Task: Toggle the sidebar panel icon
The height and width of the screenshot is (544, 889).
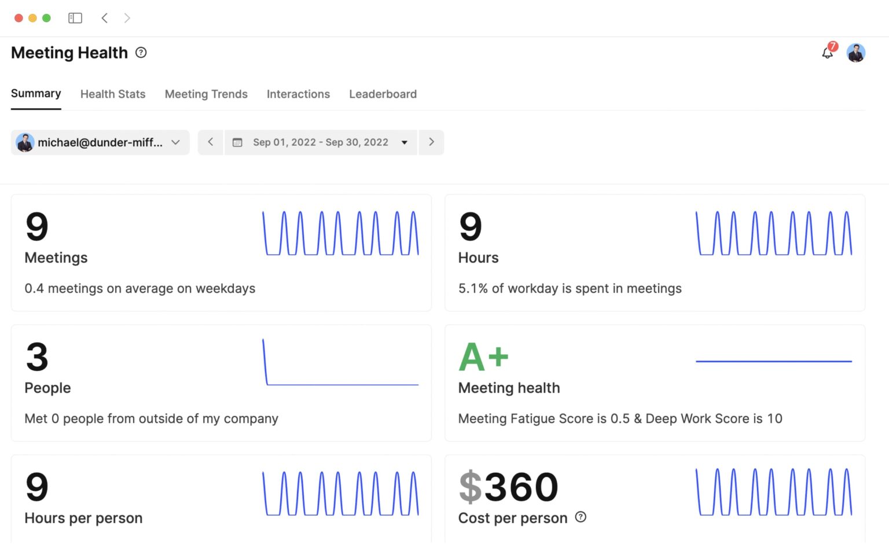Action: pos(75,18)
